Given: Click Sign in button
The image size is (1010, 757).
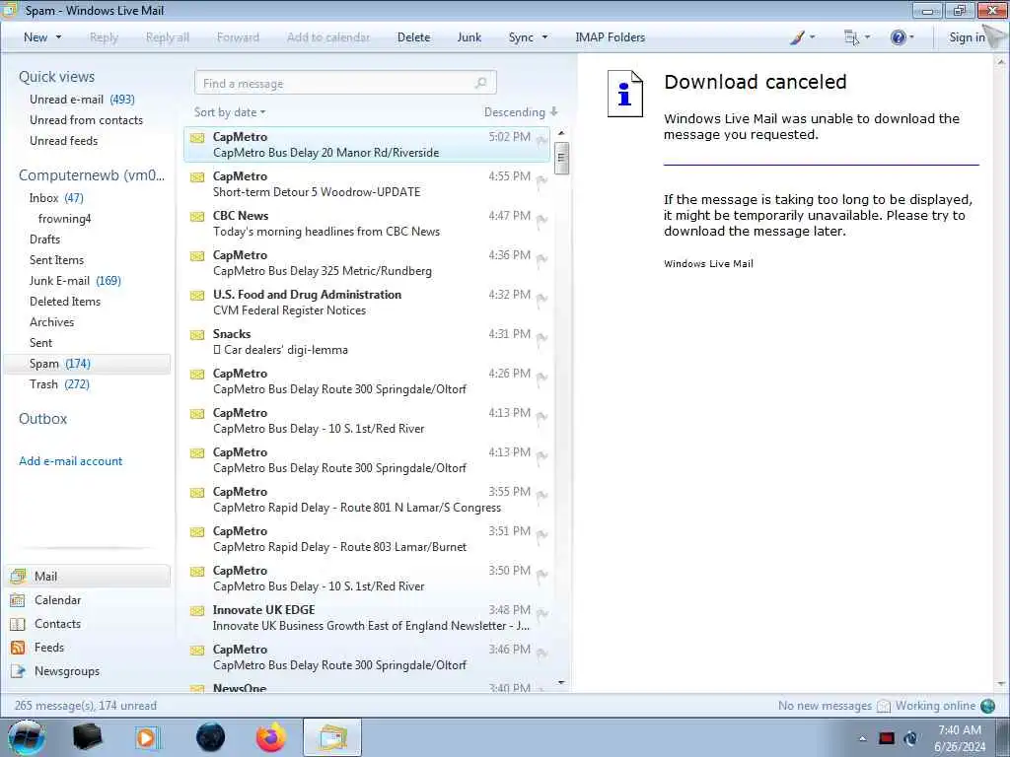Looking at the screenshot, I should [x=967, y=37].
